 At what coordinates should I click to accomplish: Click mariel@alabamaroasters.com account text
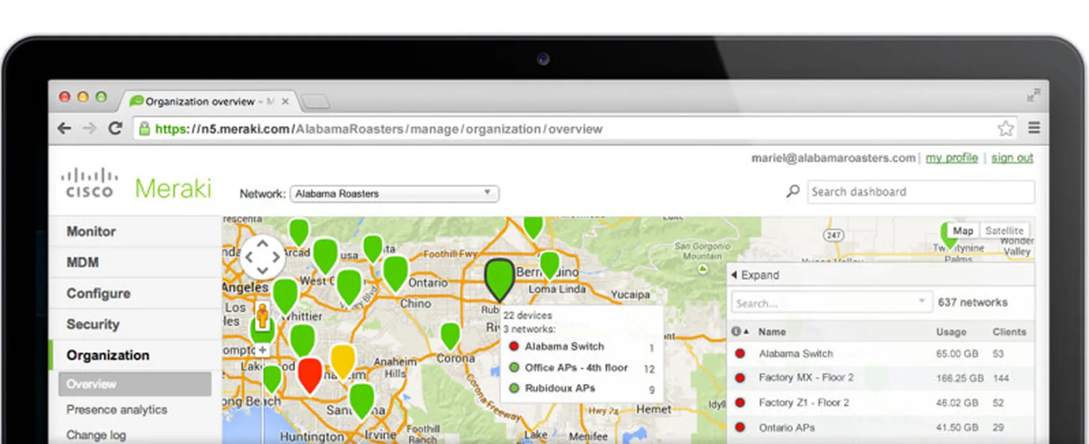[833, 158]
